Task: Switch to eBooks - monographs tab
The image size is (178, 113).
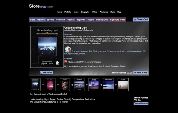Action: click(x=98, y=20)
